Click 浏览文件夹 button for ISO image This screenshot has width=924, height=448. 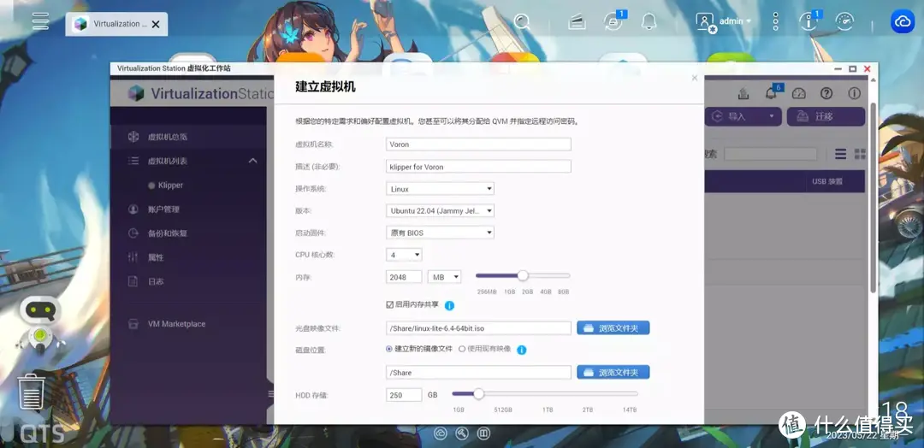pyautogui.click(x=613, y=328)
